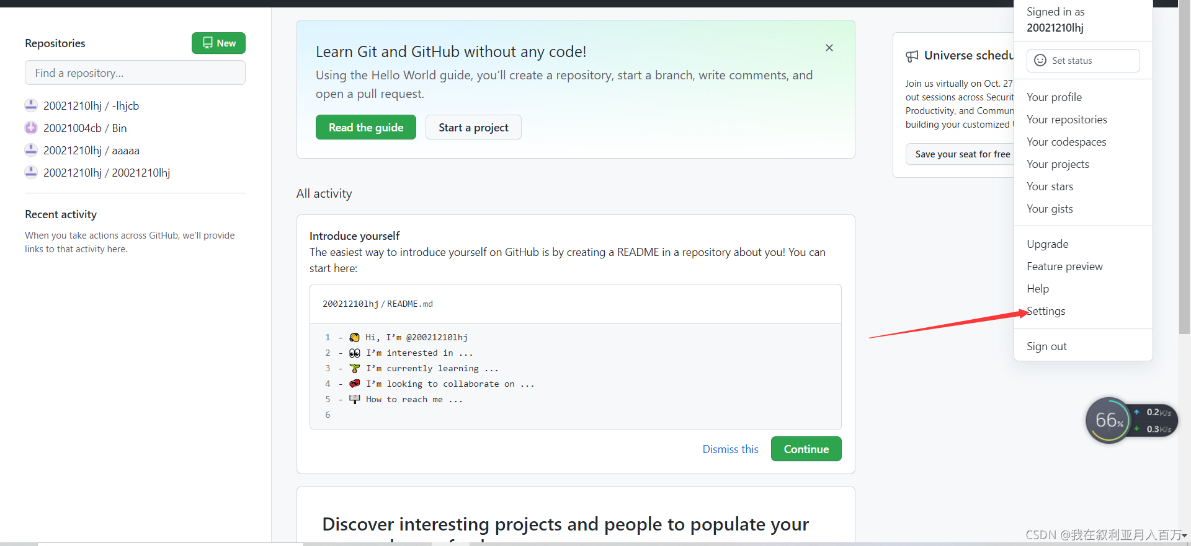Open Your stars menu item
The width and height of the screenshot is (1191, 546).
[1050, 187]
